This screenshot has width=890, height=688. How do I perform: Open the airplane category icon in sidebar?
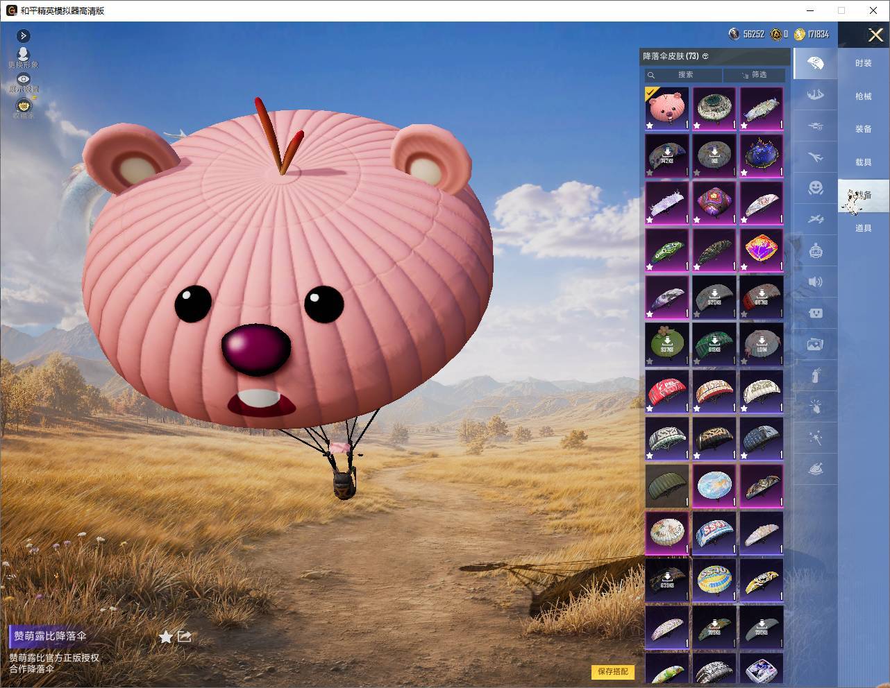[x=815, y=157]
